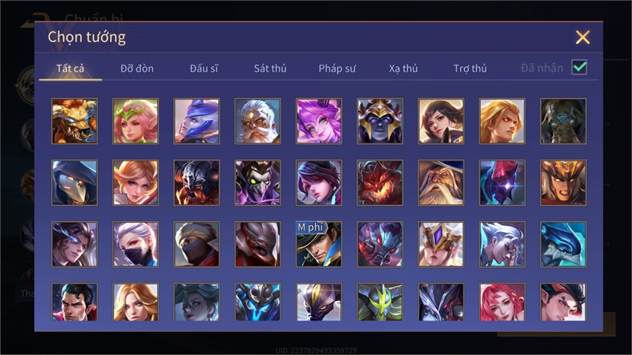Viewport: 632px width, 355px height.
Task: Switch to the 'Đỡ đòn' tab
Action: [137, 69]
